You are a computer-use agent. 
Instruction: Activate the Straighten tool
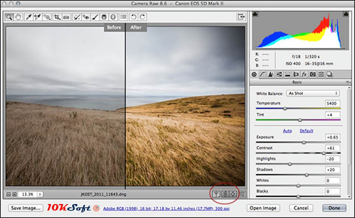click(x=66, y=17)
